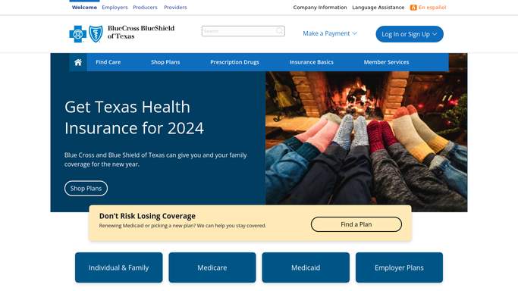Select the Individual & Family tile

pyautogui.click(x=118, y=268)
